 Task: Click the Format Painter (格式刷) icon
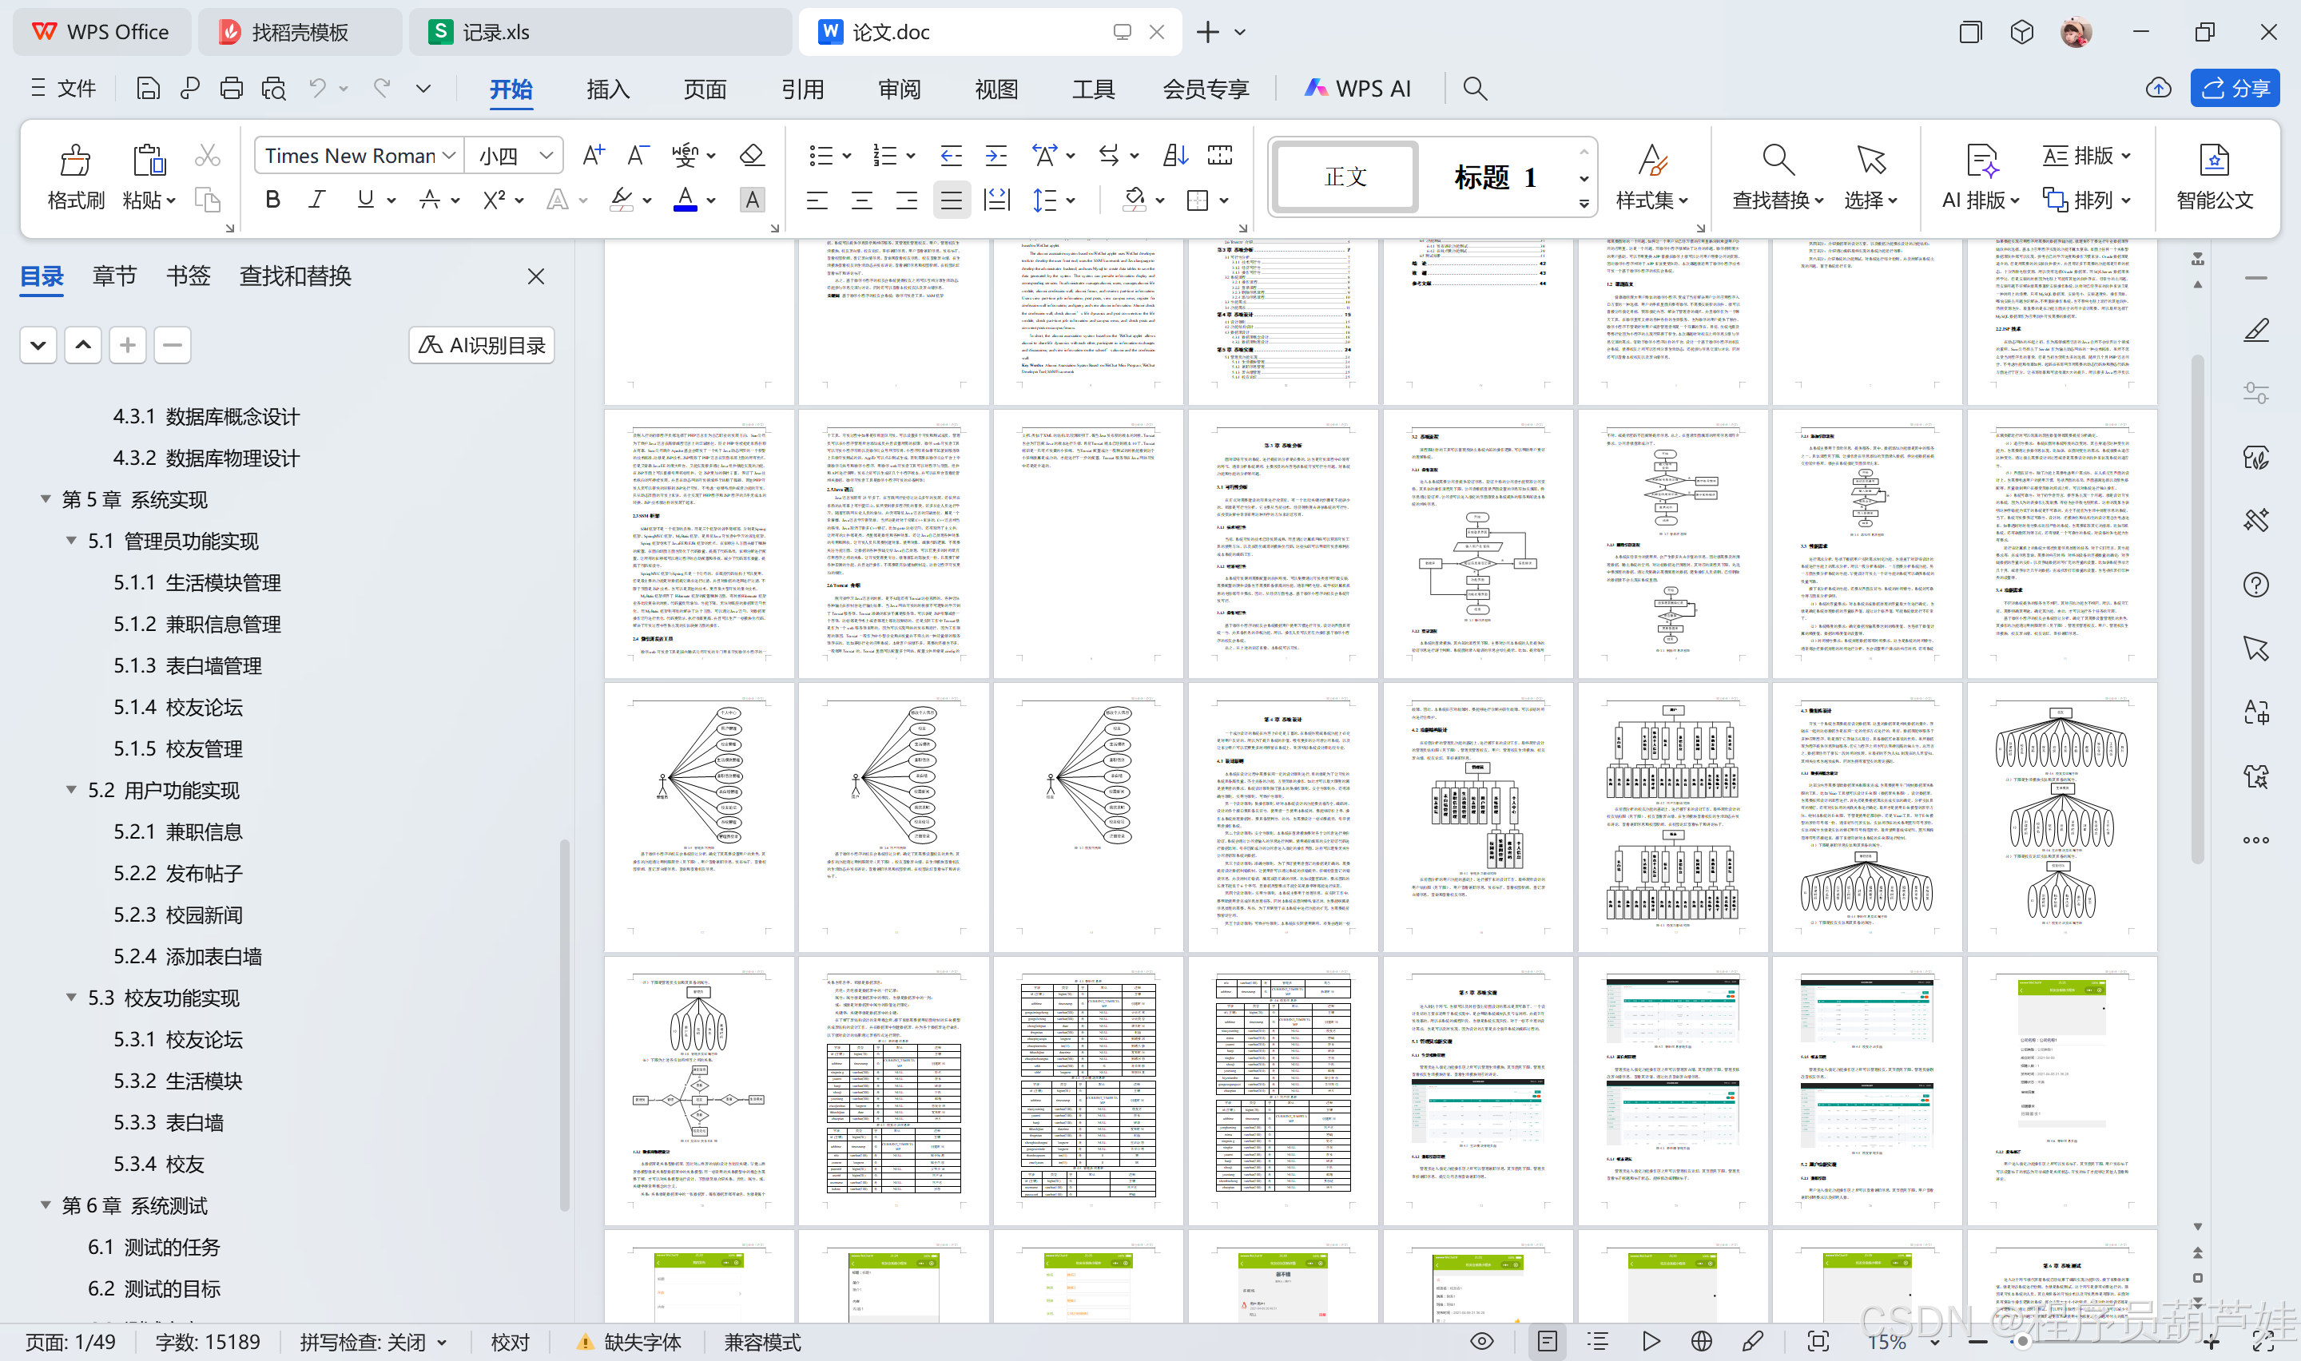(75, 160)
